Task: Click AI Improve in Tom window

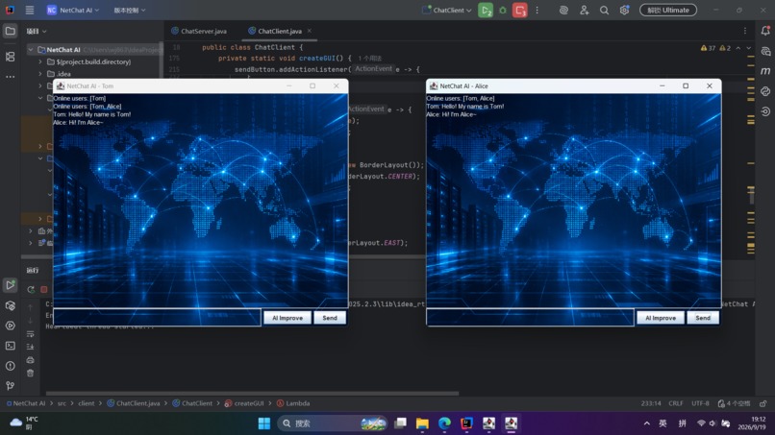Action: (287, 318)
